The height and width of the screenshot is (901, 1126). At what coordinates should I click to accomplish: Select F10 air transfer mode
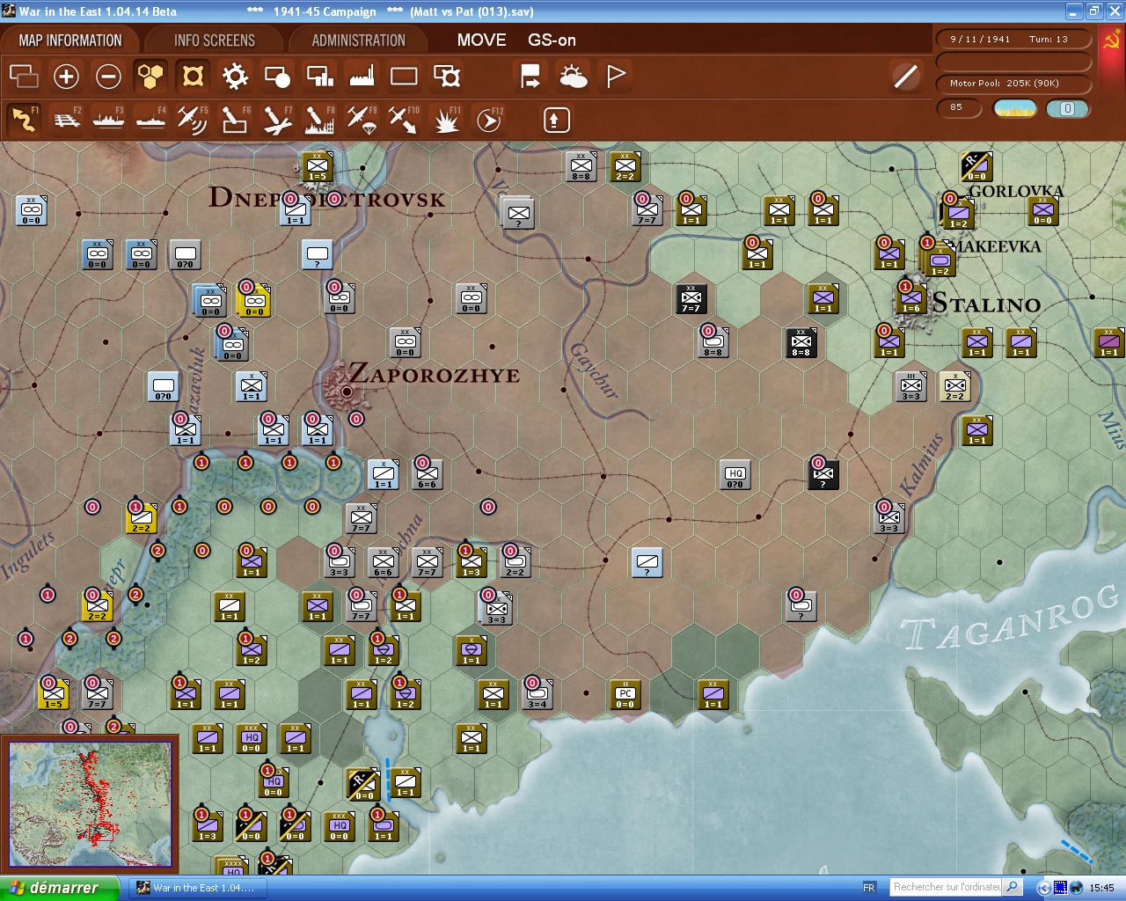pyautogui.click(x=403, y=119)
